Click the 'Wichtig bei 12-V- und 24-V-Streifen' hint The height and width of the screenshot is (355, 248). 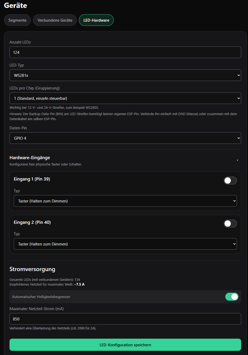tap(54, 107)
